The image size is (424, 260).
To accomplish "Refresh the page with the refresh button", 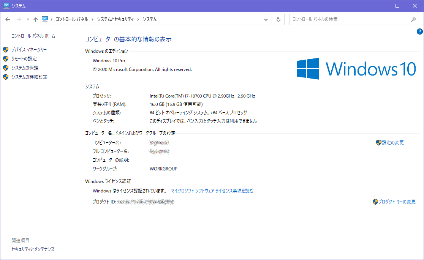I will (278, 19).
